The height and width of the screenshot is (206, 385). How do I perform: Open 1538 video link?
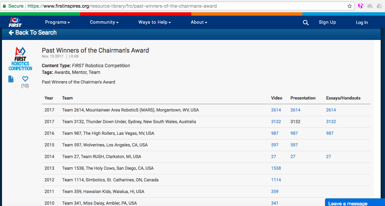pos(276,168)
